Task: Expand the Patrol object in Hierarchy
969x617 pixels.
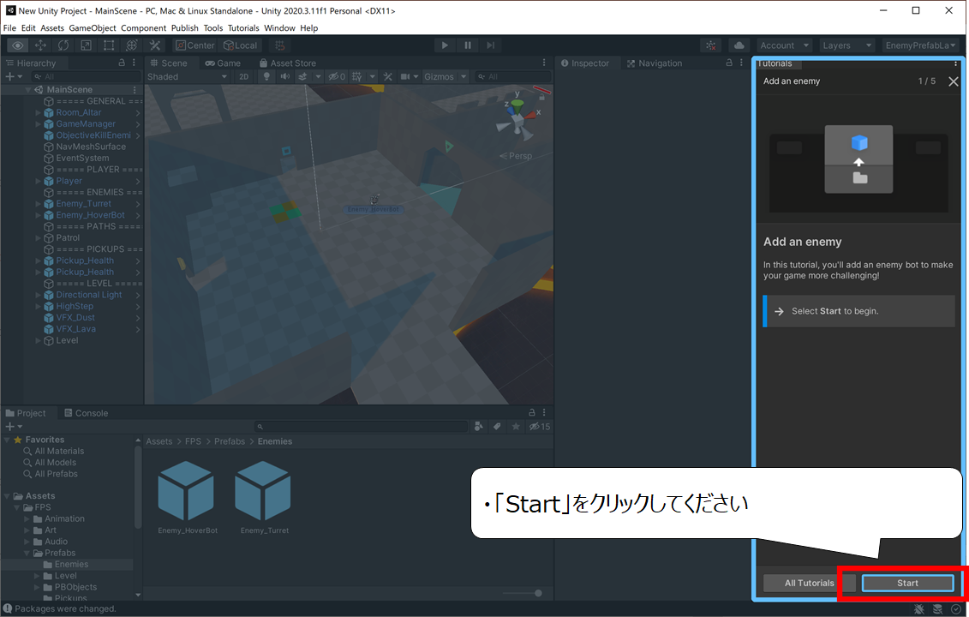Action: pos(38,238)
